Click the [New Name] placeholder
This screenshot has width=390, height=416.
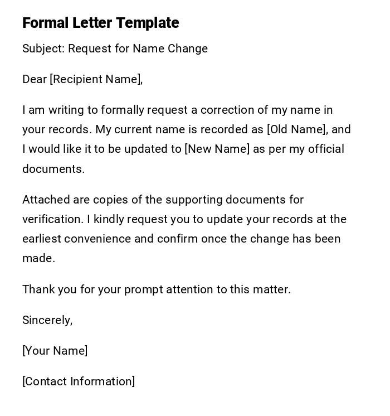pyautogui.click(x=217, y=149)
